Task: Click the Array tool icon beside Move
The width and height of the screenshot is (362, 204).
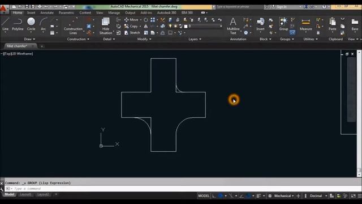Action: pos(153,20)
